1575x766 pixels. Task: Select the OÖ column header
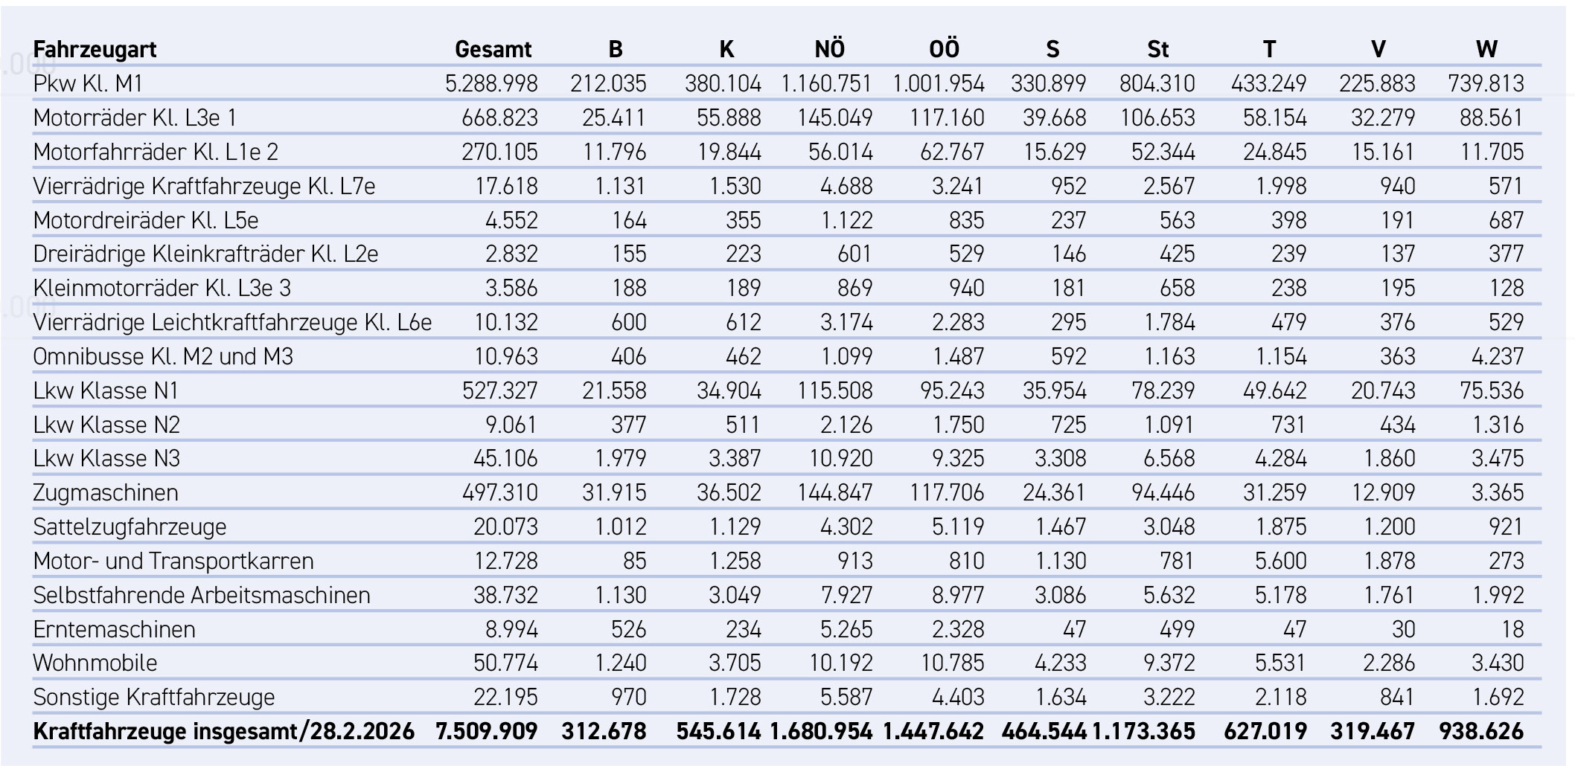pos(944,49)
